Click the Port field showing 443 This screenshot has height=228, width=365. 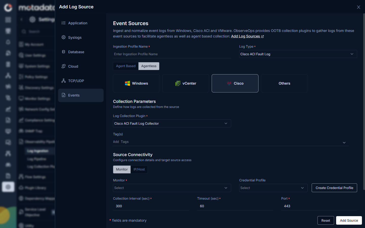click(319, 206)
